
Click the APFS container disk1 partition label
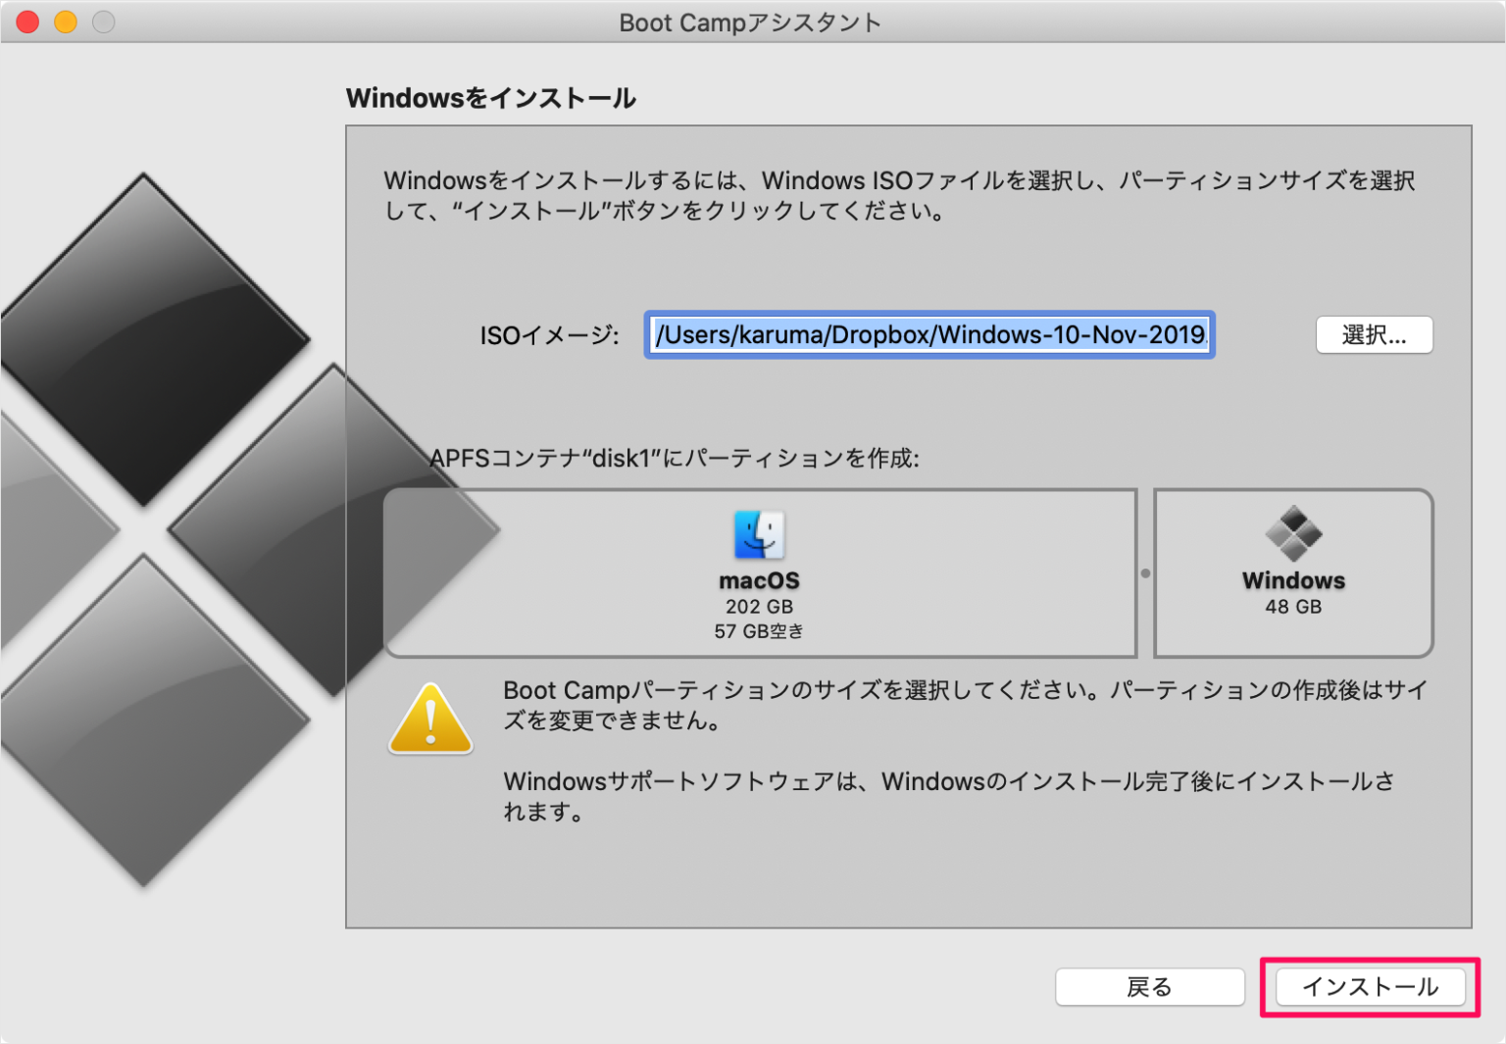(679, 458)
